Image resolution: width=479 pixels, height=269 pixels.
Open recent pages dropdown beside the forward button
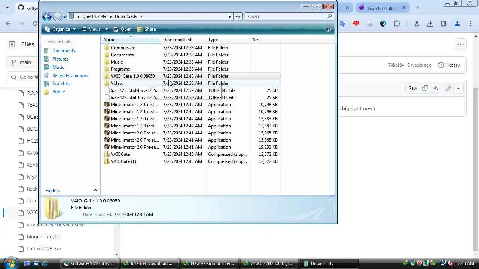click(65, 16)
